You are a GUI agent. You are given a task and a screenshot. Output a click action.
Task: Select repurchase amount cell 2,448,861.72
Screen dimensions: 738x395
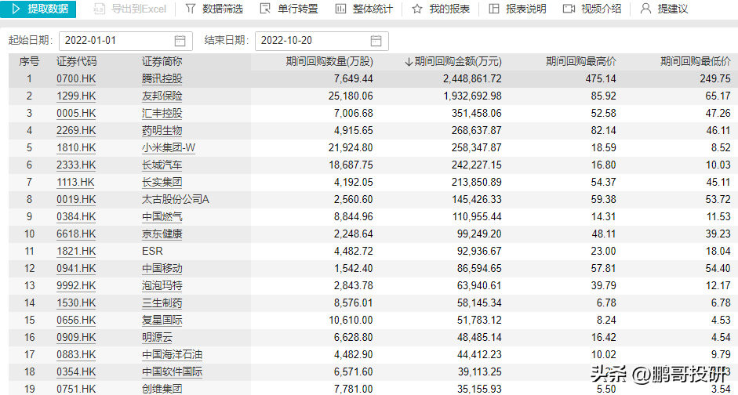click(x=472, y=79)
